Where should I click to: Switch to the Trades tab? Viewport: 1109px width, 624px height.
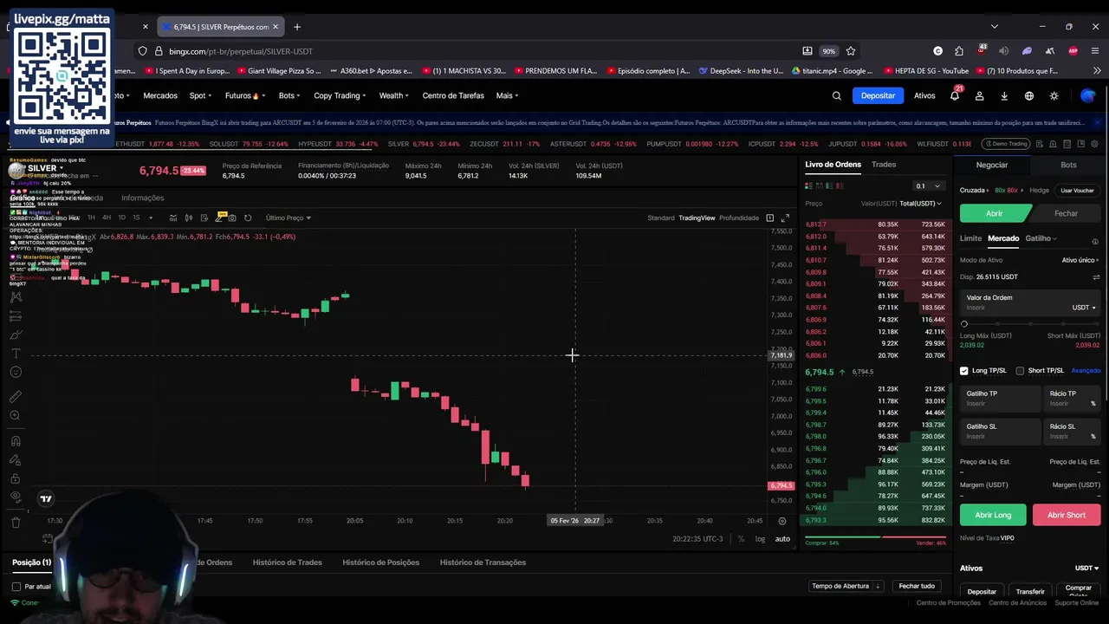point(884,165)
